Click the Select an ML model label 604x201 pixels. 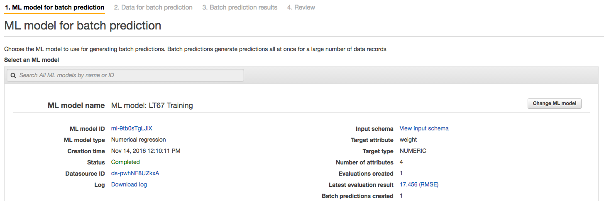tap(32, 60)
